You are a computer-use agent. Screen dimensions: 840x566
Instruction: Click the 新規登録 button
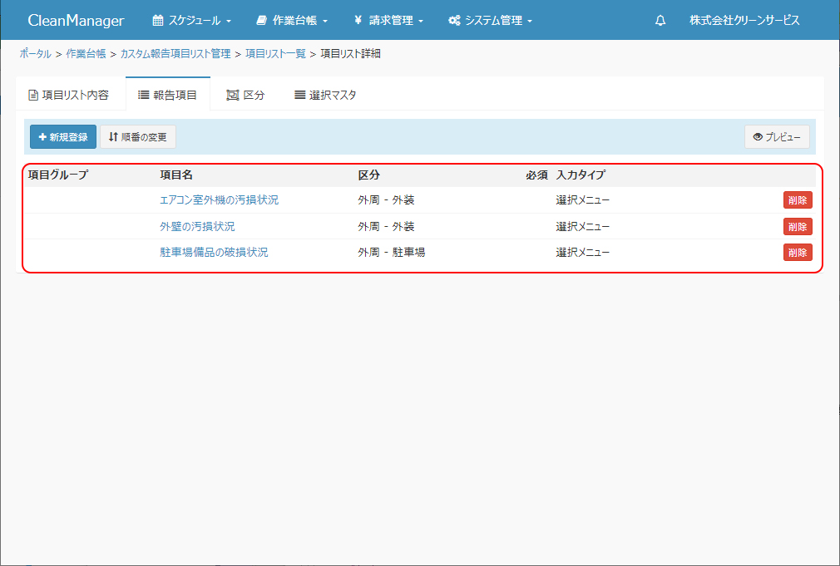[x=63, y=137]
